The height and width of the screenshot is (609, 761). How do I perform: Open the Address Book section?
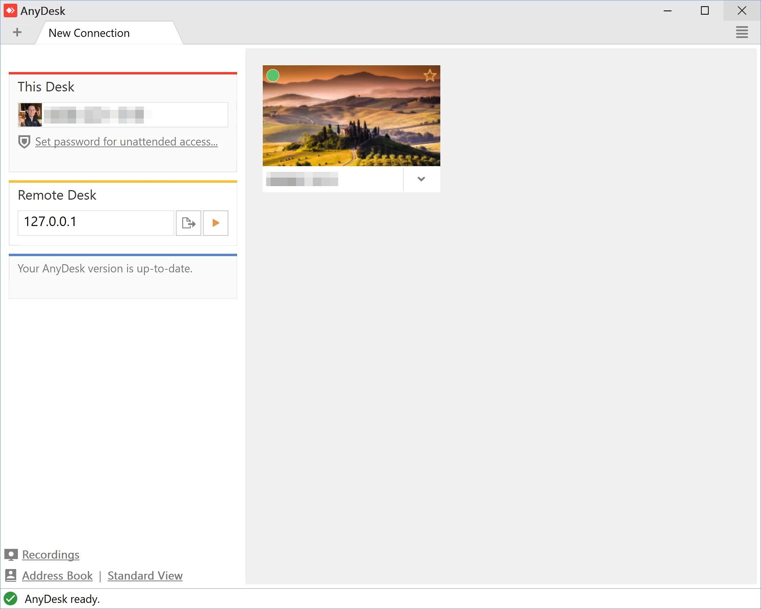click(x=56, y=575)
